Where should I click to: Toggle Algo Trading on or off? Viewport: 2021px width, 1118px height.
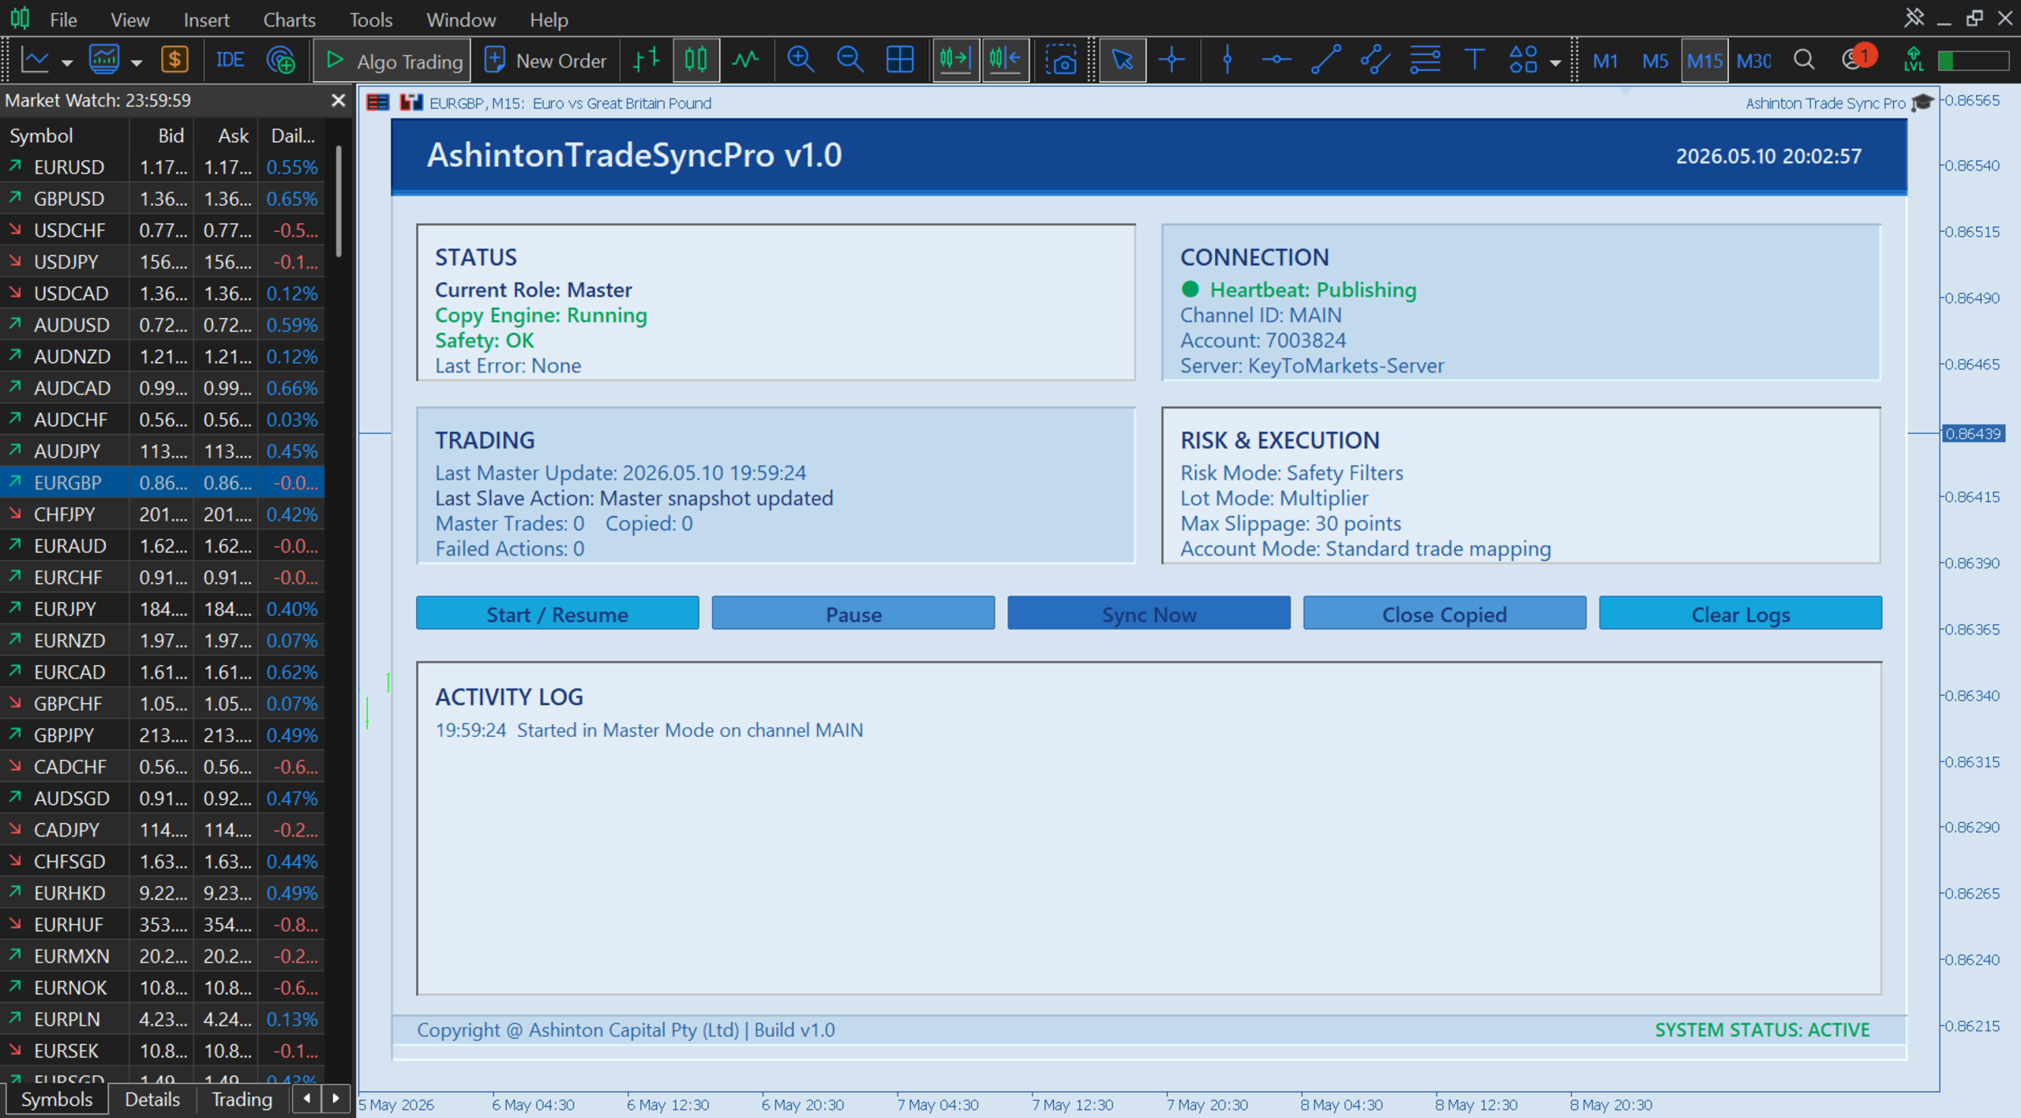coord(392,61)
